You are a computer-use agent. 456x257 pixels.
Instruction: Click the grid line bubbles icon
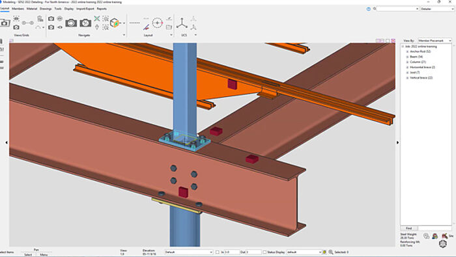[27, 23]
